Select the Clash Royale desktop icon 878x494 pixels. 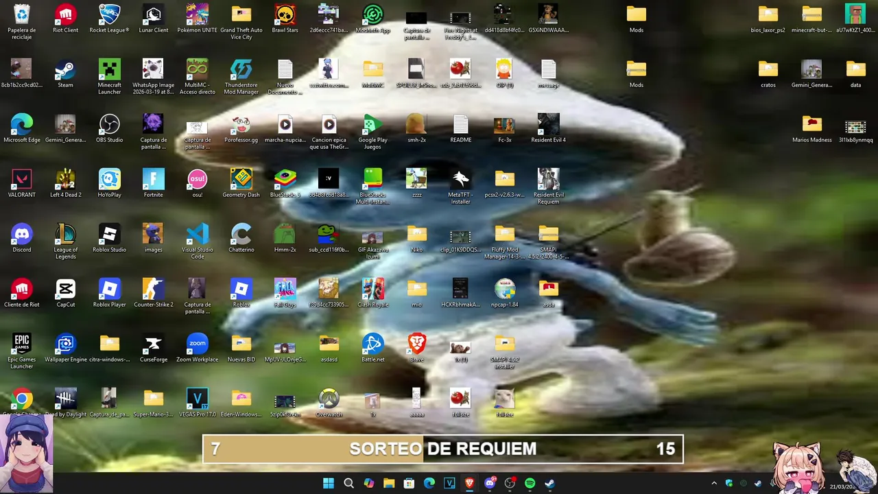coord(372,293)
